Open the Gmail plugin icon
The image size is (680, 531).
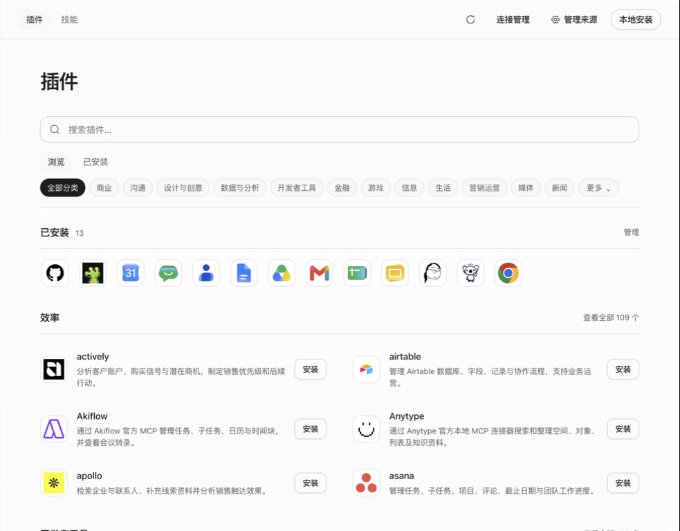(319, 273)
